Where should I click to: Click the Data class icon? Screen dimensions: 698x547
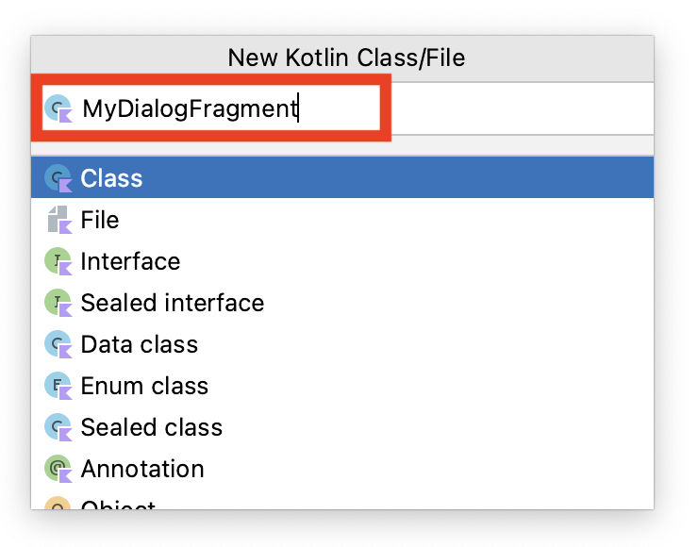[x=58, y=344]
